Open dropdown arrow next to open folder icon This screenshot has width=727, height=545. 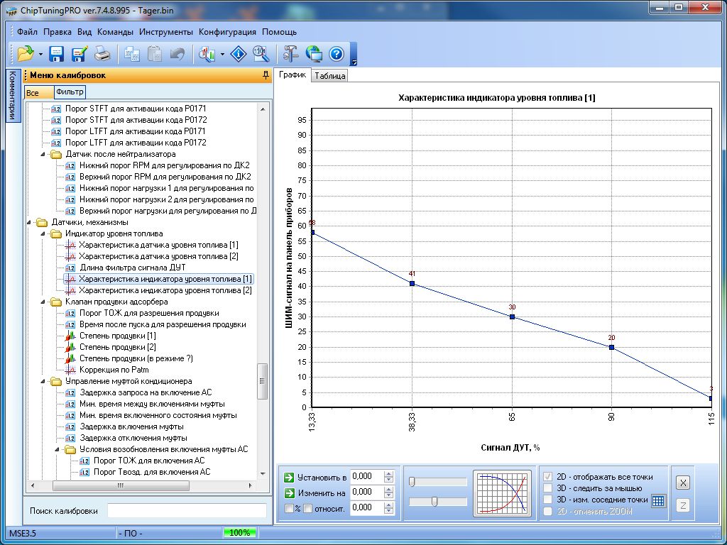click(41, 54)
